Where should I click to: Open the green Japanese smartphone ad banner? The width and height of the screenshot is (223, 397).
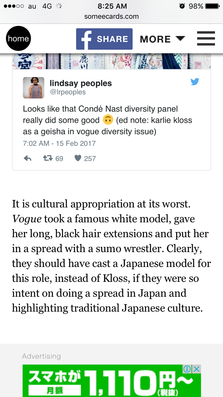pyautogui.click(x=104, y=382)
